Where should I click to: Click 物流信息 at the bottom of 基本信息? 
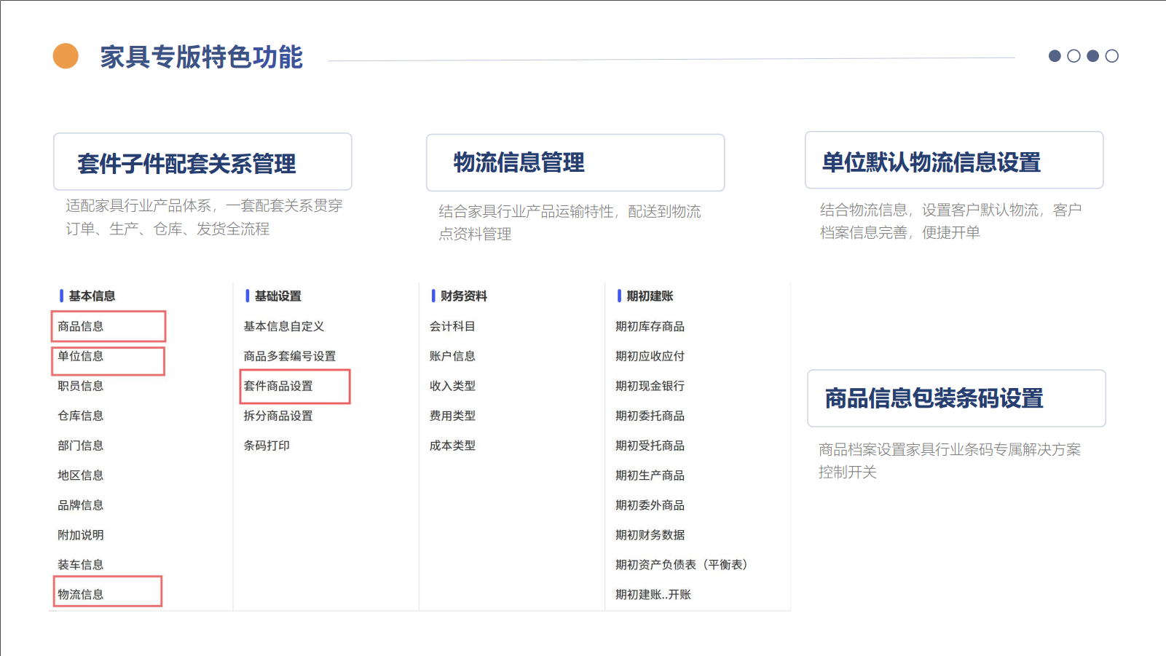click(x=81, y=594)
